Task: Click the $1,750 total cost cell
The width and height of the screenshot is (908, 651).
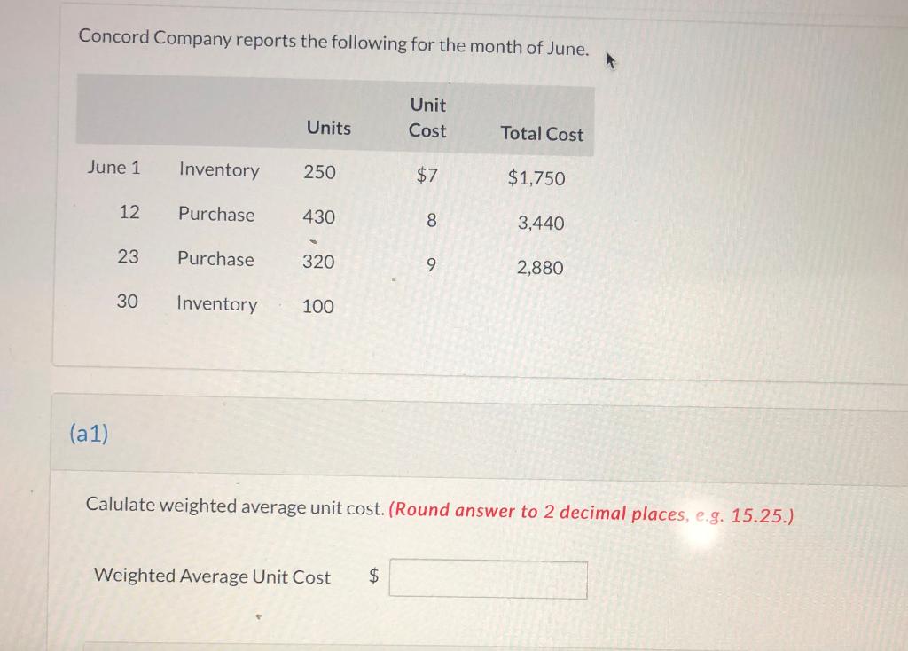Action: (x=536, y=177)
